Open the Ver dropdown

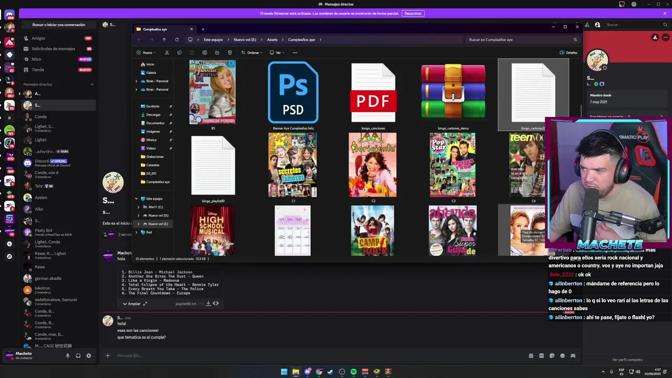pyautogui.click(x=277, y=52)
